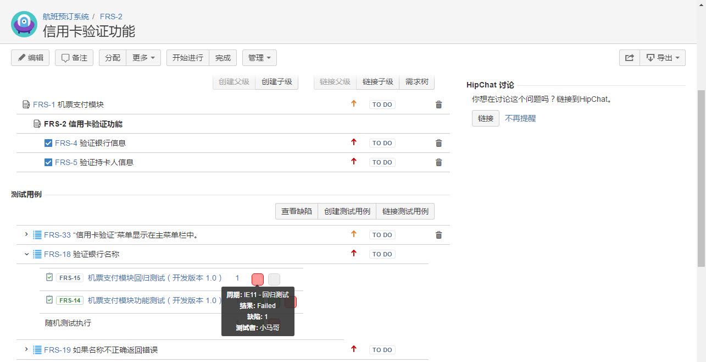This screenshot has height=362, width=706.
Task: Open the 管理 dropdown
Action: [259, 58]
